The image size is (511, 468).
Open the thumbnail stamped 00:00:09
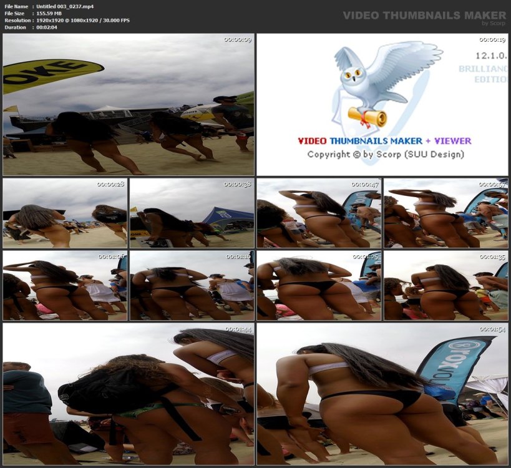pyautogui.click(x=129, y=105)
